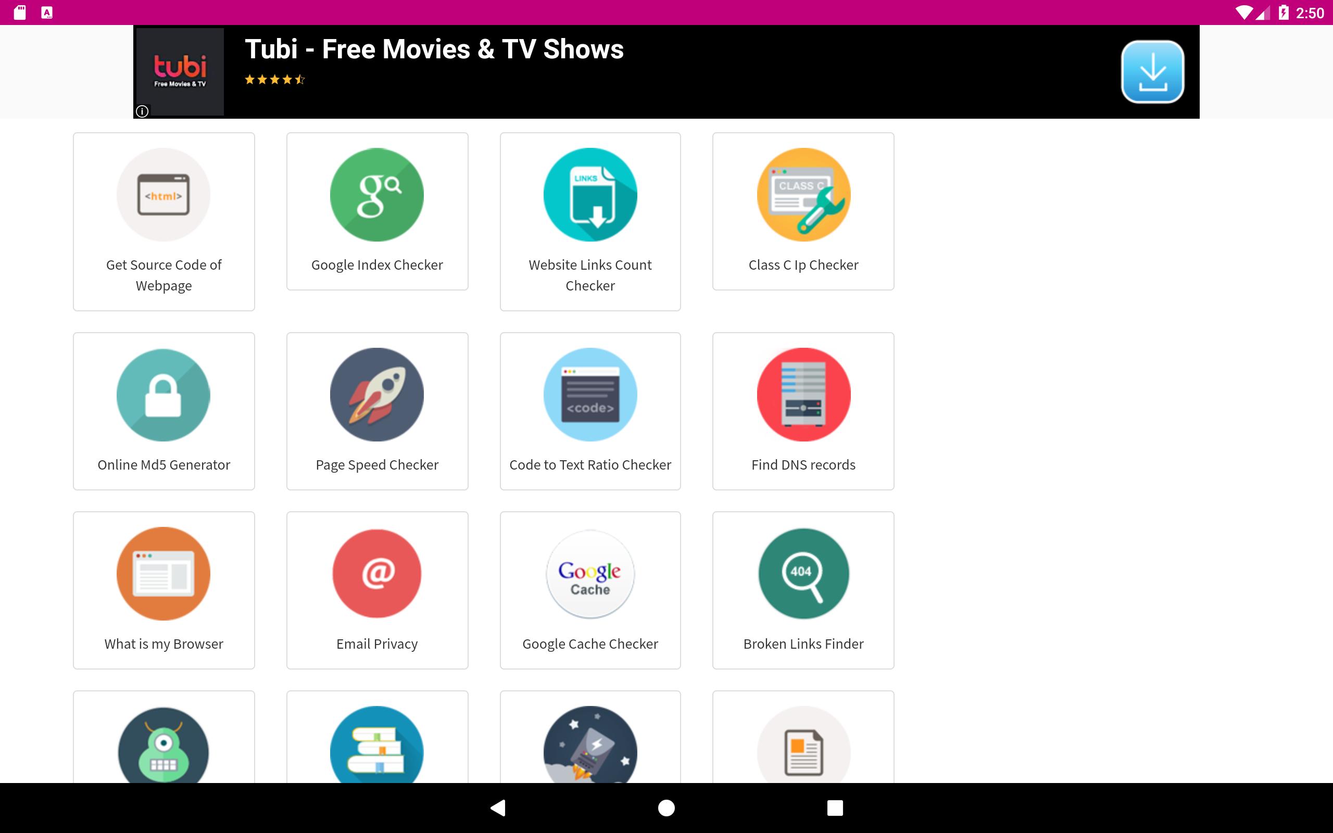Select the Website Links Count teal icon
The width and height of the screenshot is (1333, 833).
click(x=590, y=195)
